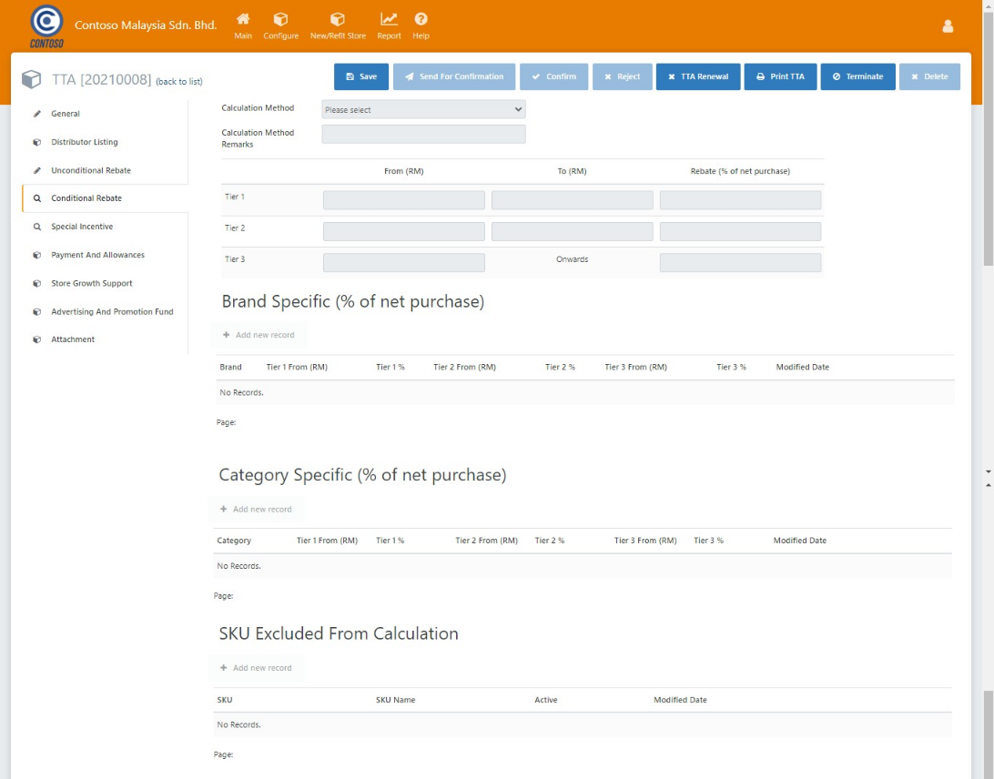Open Advertising And Promotion Fund section
994x779 pixels.
(x=112, y=311)
